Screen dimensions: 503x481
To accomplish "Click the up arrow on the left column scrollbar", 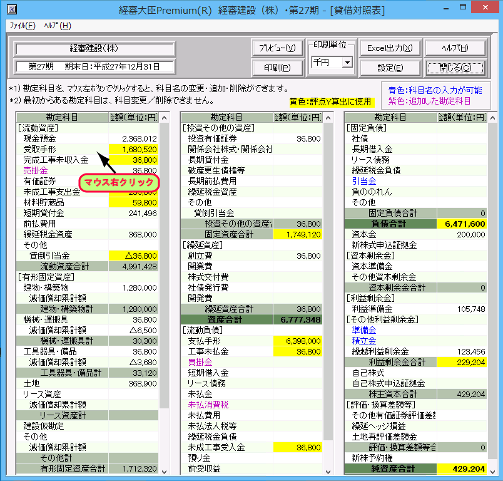I will [x=163, y=116].
